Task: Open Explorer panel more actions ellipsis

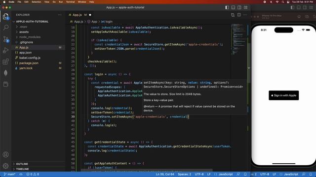Action: tap(60, 15)
